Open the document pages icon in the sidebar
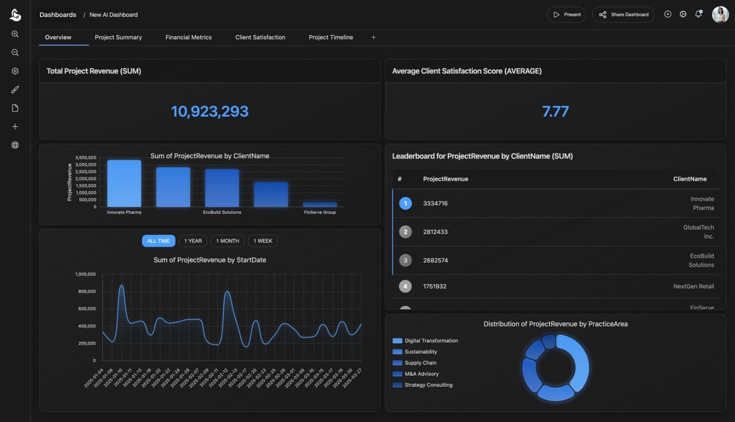The height and width of the screenshot is (422, 735). point(15,107)
